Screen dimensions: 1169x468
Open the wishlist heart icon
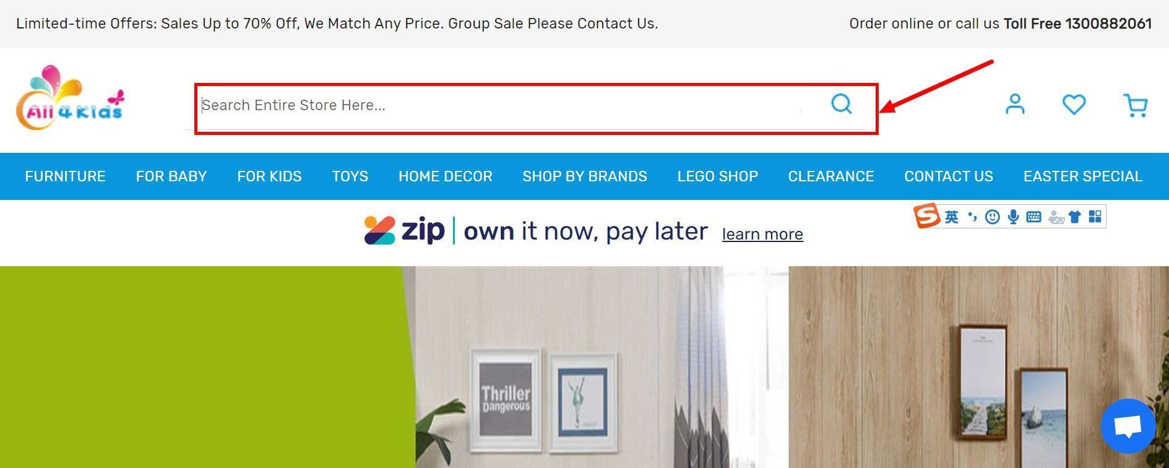pos(1074,104)
